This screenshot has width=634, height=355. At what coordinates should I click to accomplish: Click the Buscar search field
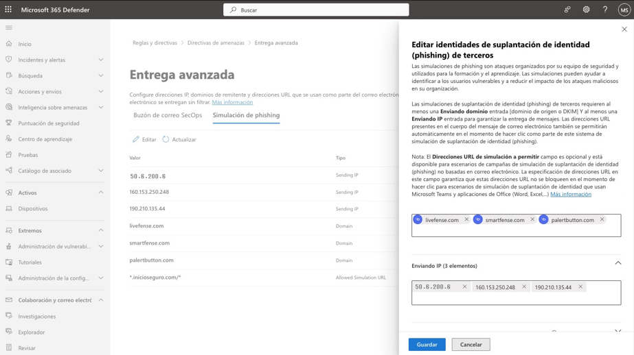(316, 10)
